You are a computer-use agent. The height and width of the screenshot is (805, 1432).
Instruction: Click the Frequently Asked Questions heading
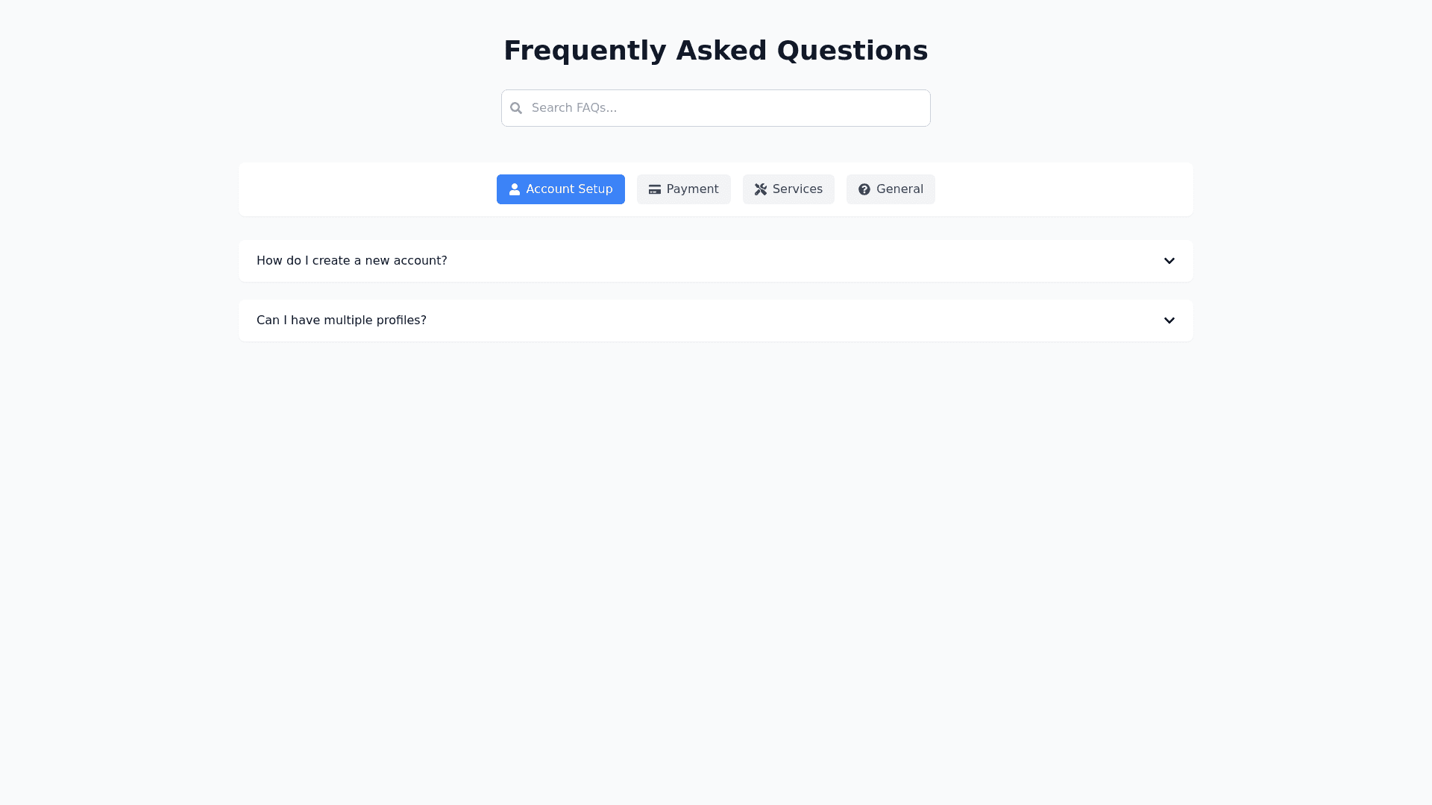click(x=716, y=51)
